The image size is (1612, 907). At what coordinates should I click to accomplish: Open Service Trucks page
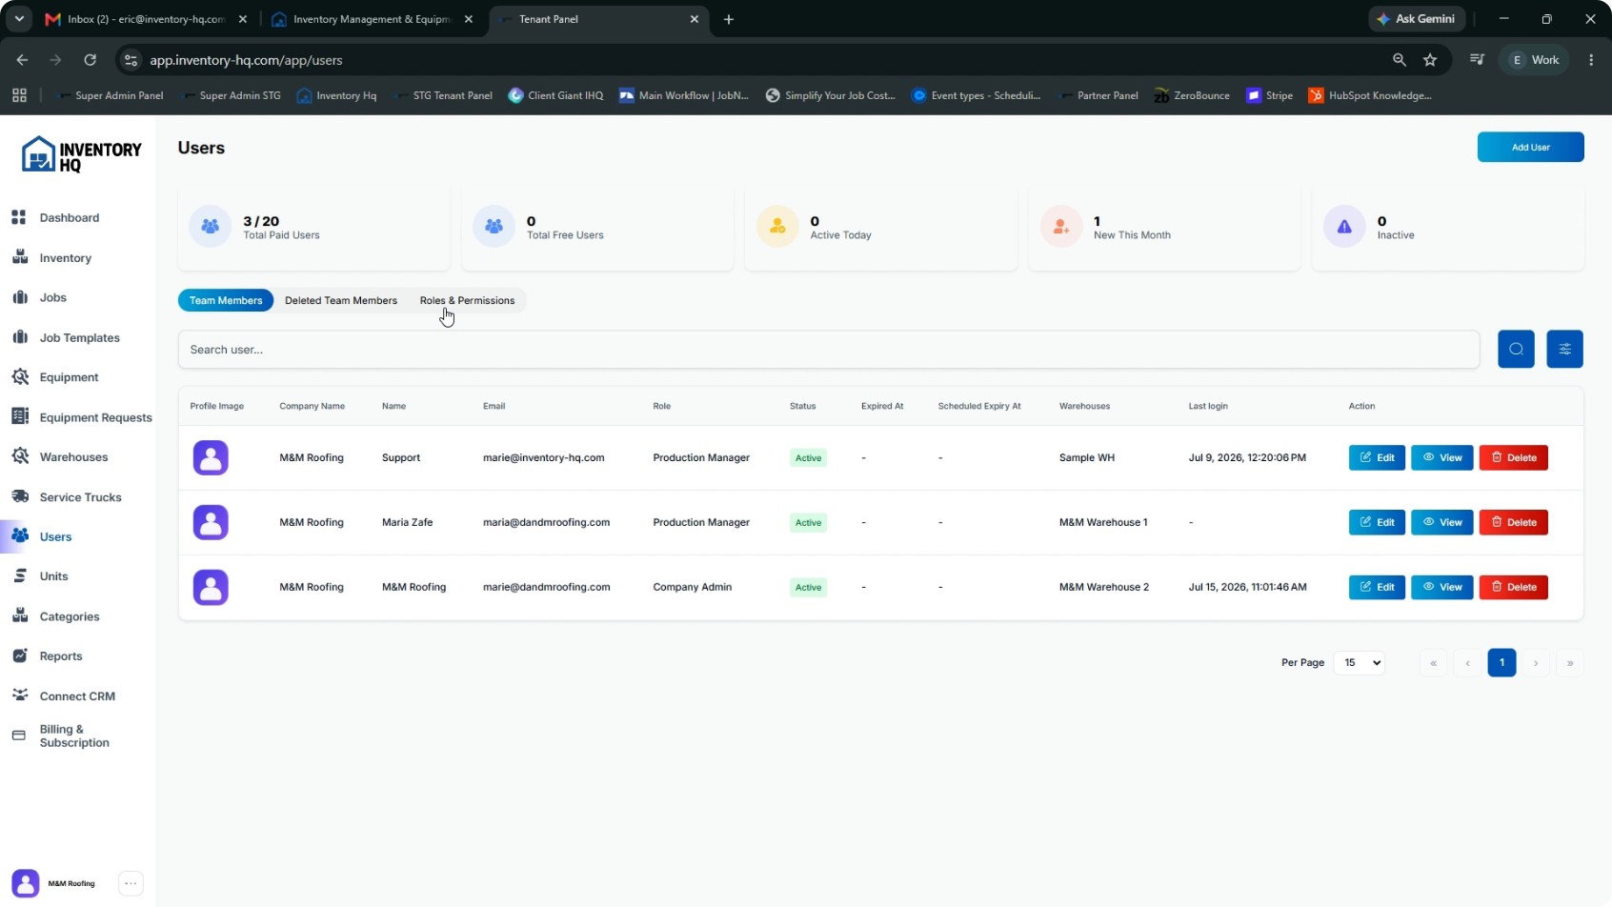pos(80,497)
